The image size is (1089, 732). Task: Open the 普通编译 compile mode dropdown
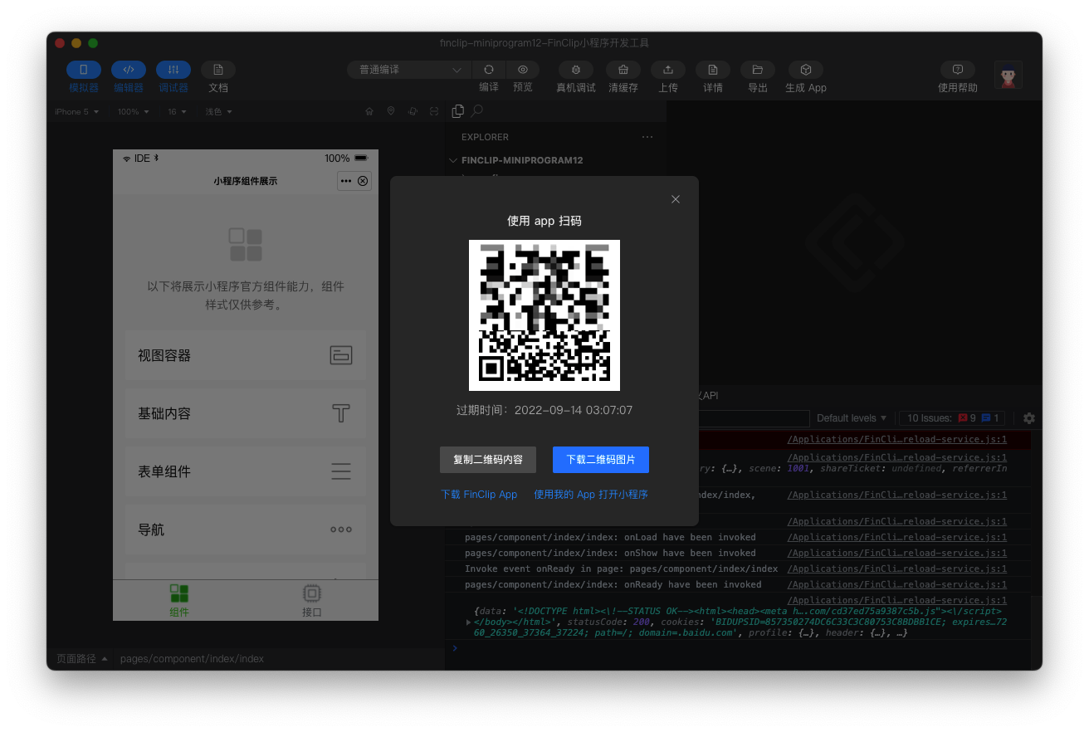[x=408, y=71]
